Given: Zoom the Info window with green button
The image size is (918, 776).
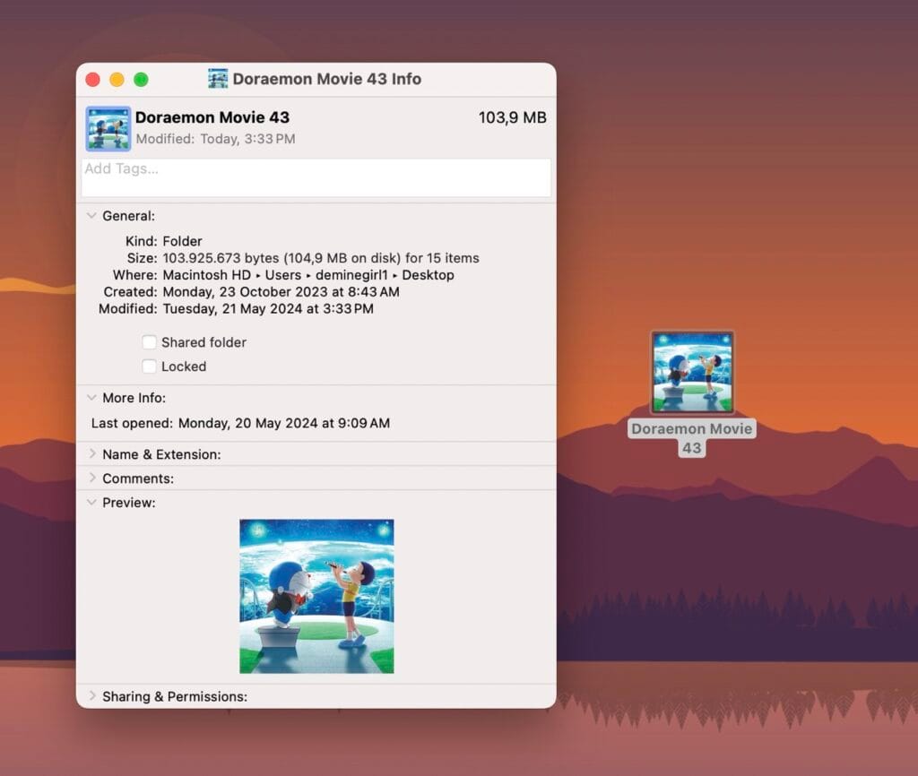Looking at the screenshot, I should click(141, 79).
